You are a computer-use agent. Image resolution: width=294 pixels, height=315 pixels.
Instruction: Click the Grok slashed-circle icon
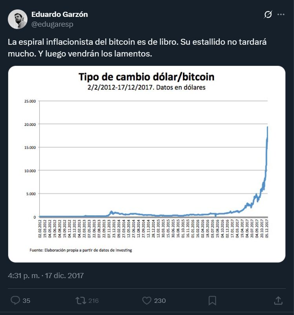tap(268, 15)
